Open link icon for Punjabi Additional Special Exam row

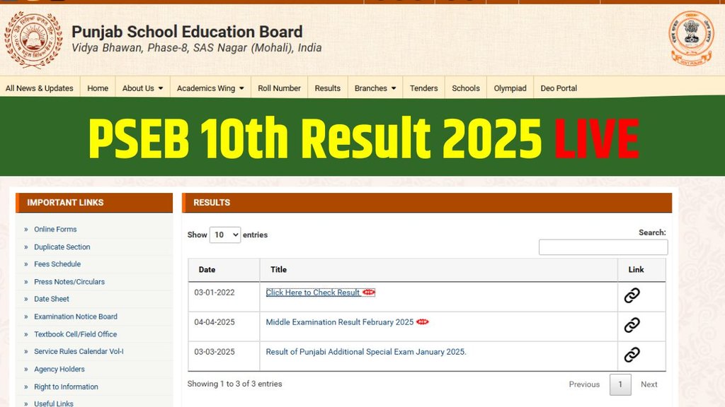click(x=632, y=355)
